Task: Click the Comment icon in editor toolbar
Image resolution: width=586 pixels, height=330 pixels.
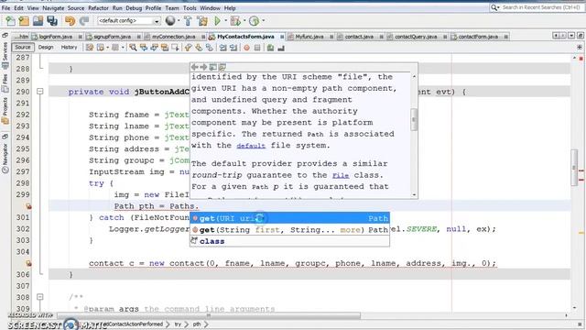Action: 270,48
